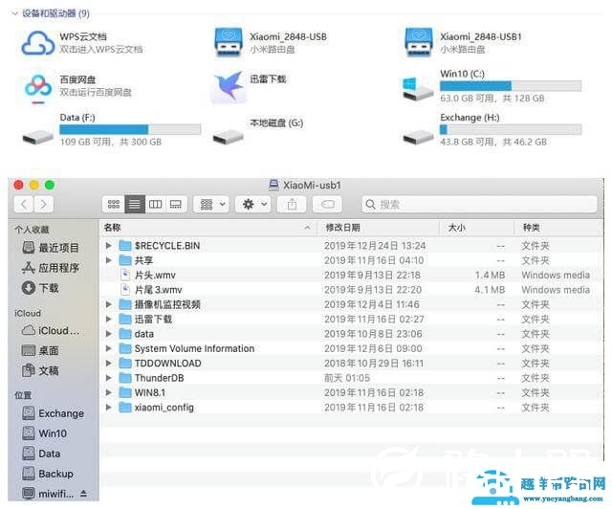
Task: Click the 1.4 MB size cell
Action: [x=490, y=275]
